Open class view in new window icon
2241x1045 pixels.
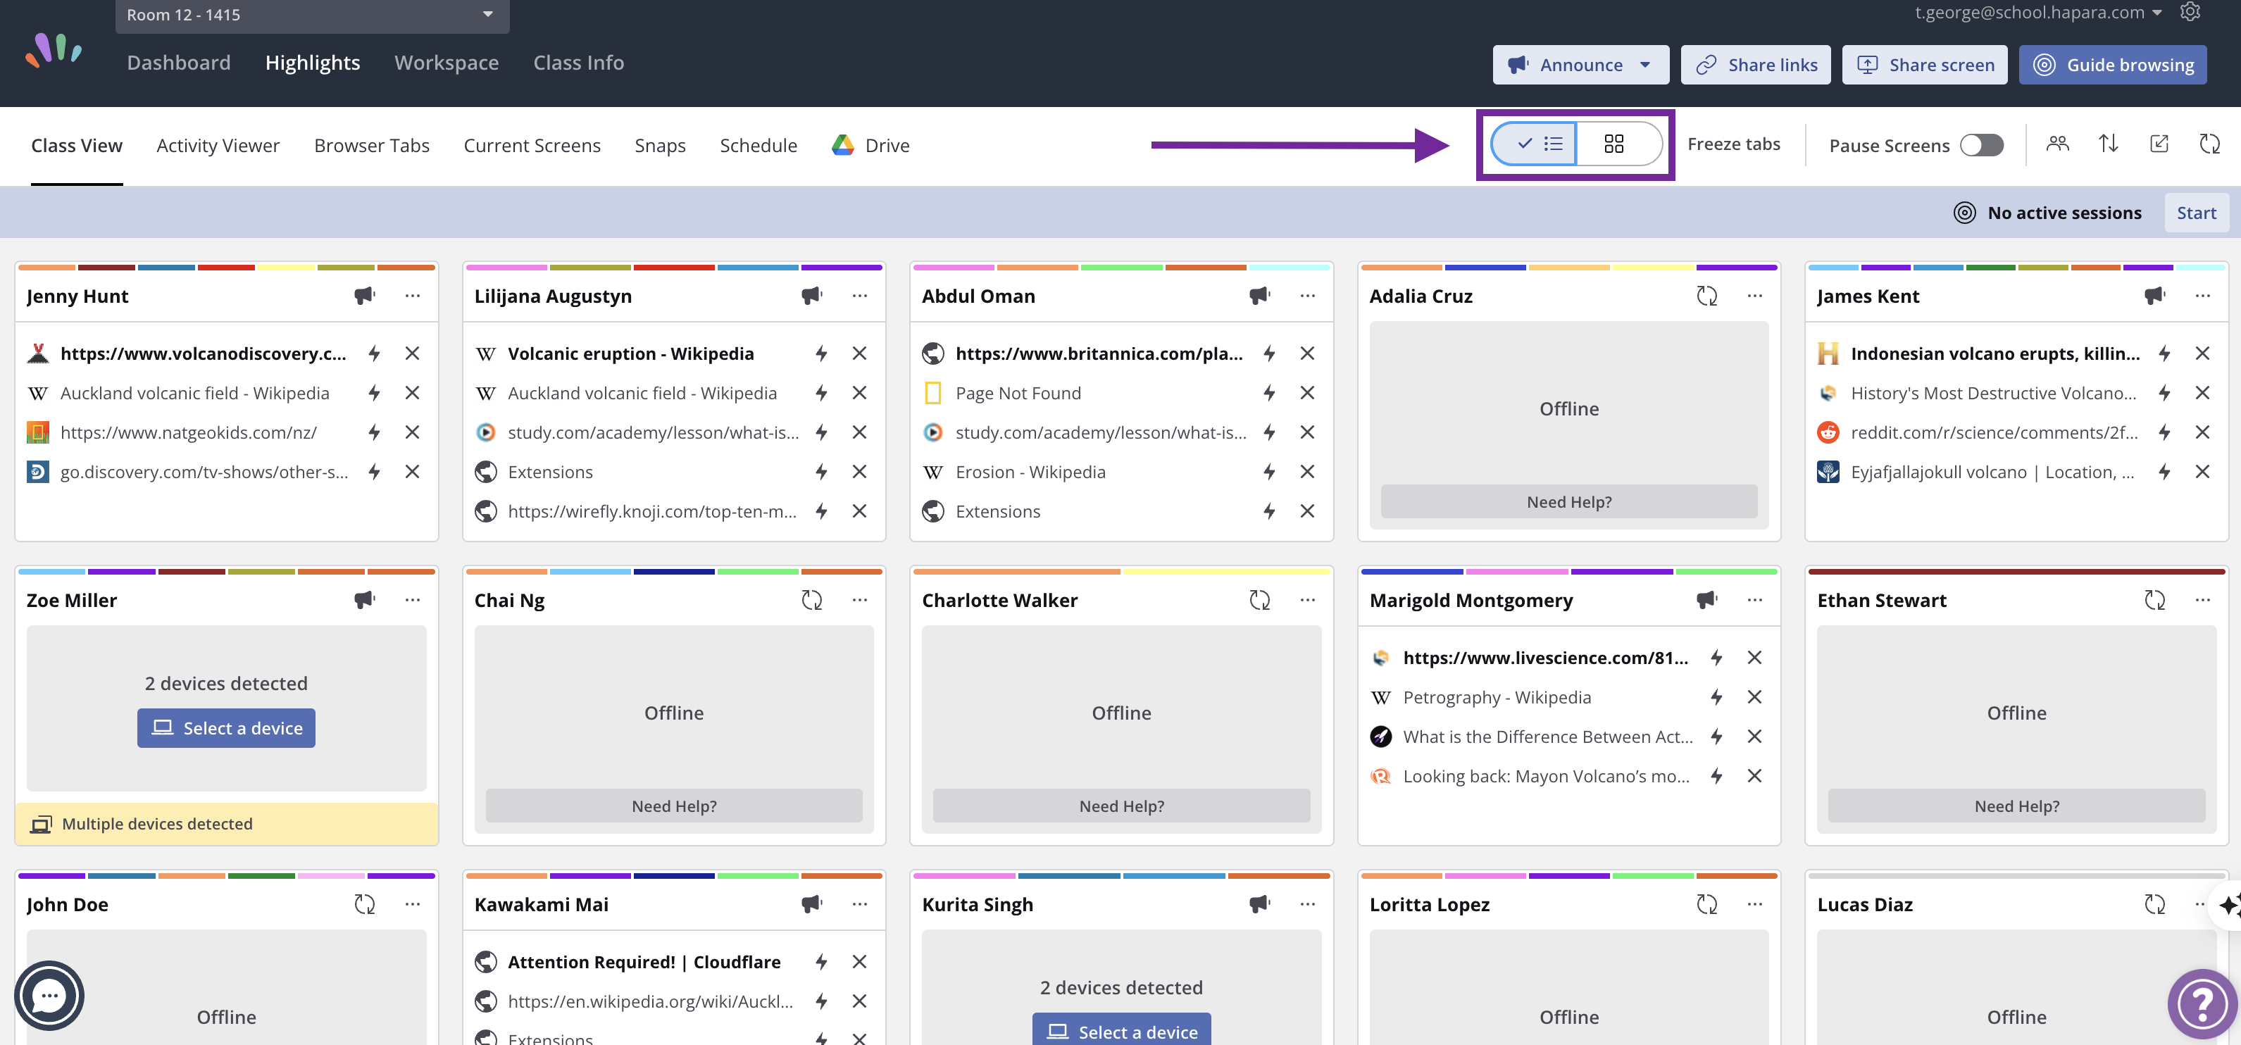tap(2159, 144)
